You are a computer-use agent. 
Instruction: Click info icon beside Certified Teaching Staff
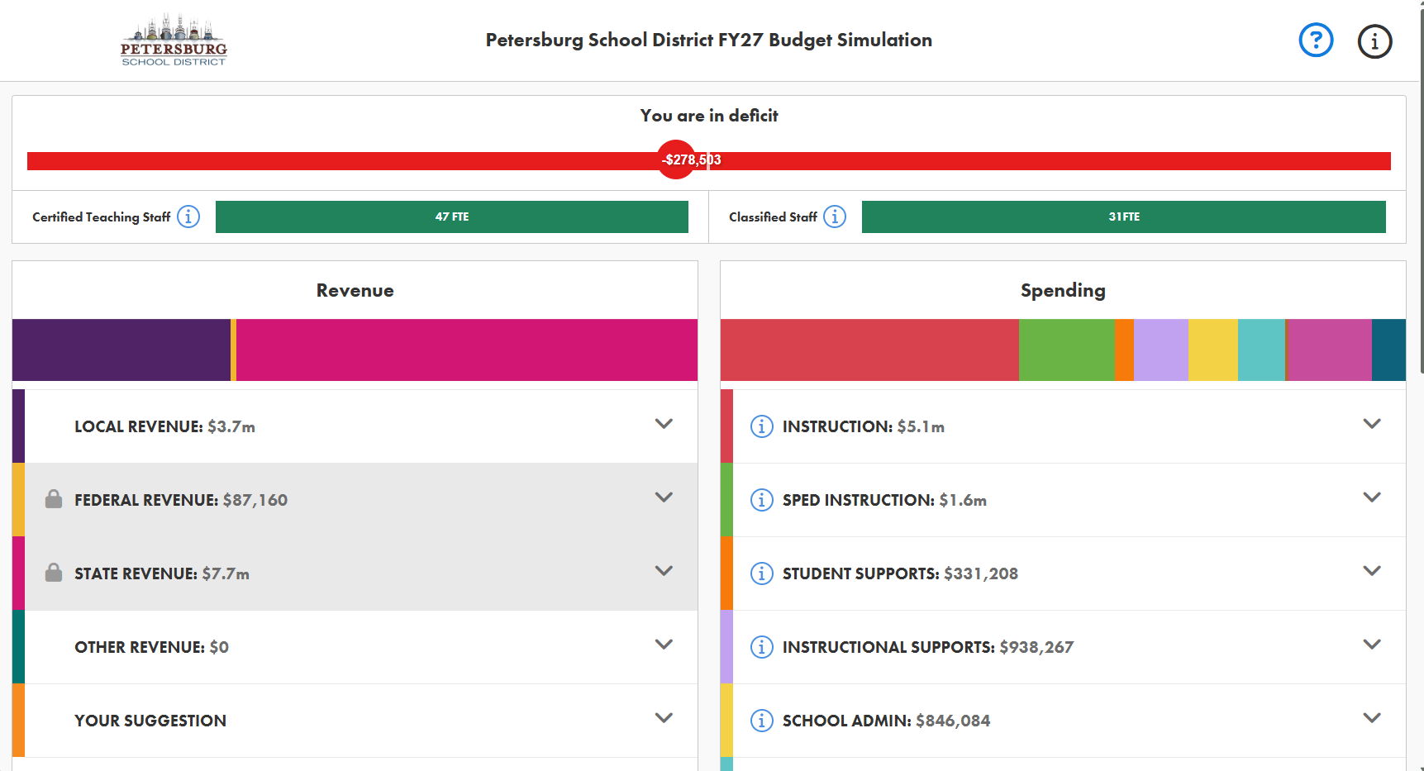pyautogui.click(x=188, y=217)
